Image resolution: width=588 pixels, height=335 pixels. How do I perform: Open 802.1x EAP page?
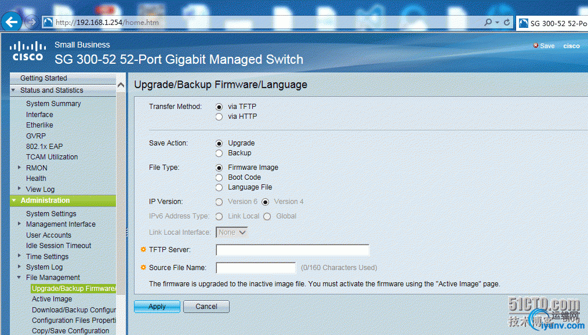pyautogui.click(x=44, y=147)
